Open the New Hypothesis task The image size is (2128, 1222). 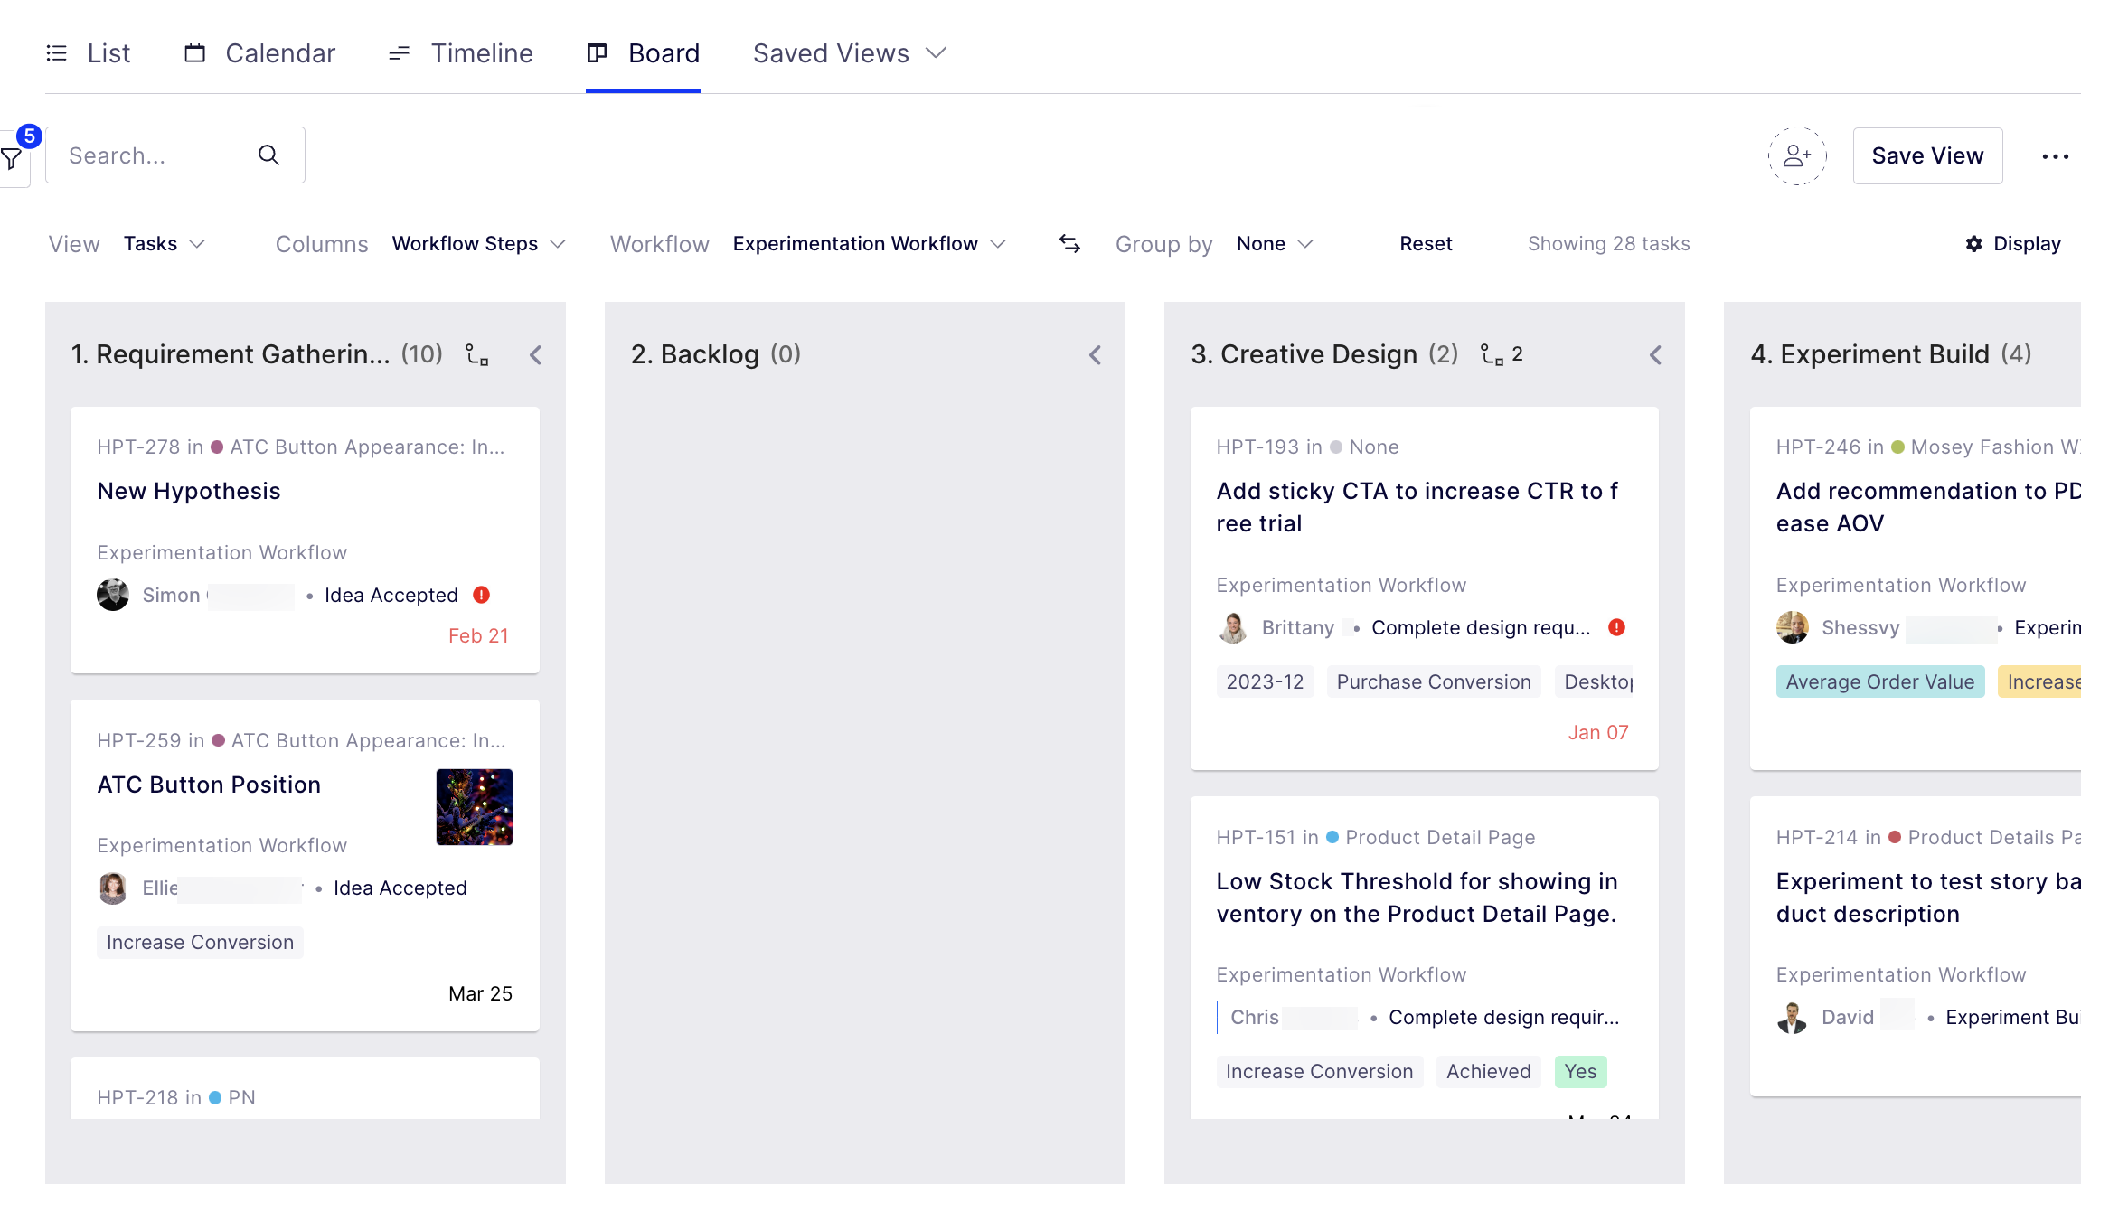tap(189, 491)
